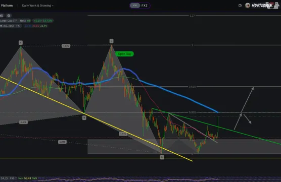Click the 1.025 ratio label of pattern

click(x=66, y=46)
